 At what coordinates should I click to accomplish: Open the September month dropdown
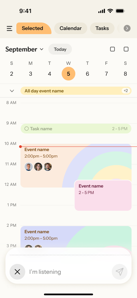click(x=24, y=49)
